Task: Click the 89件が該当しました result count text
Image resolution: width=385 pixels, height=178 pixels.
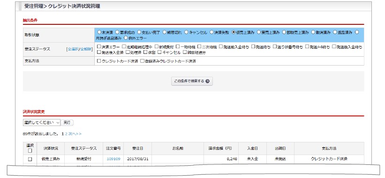Action: 41,134
